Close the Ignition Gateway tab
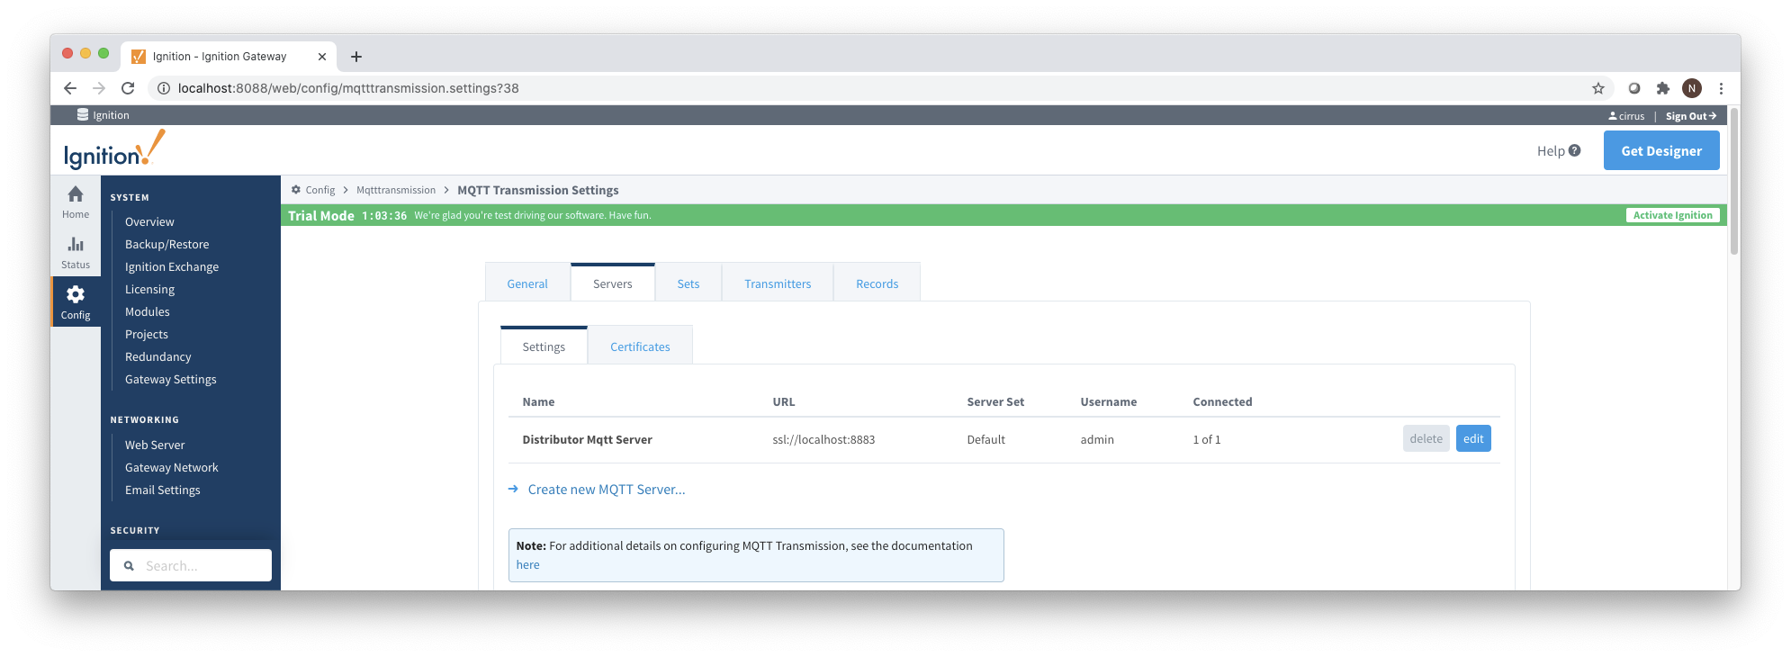The height and width of the screenshot is (657, 1791). pos(322,57)
